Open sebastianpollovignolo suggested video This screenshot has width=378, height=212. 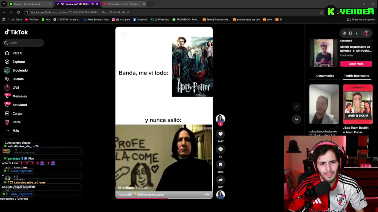click(x=324, y=104)
